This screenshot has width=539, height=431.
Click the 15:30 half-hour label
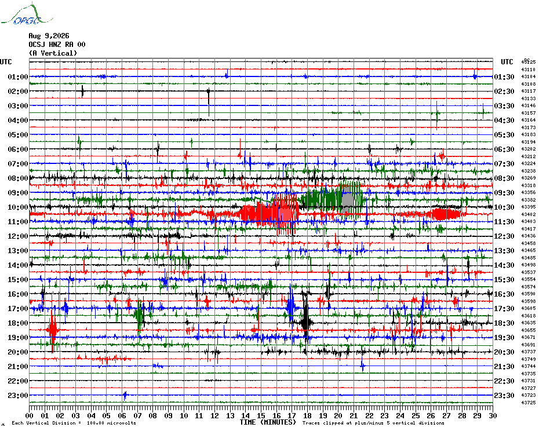[x=504, y=279]
